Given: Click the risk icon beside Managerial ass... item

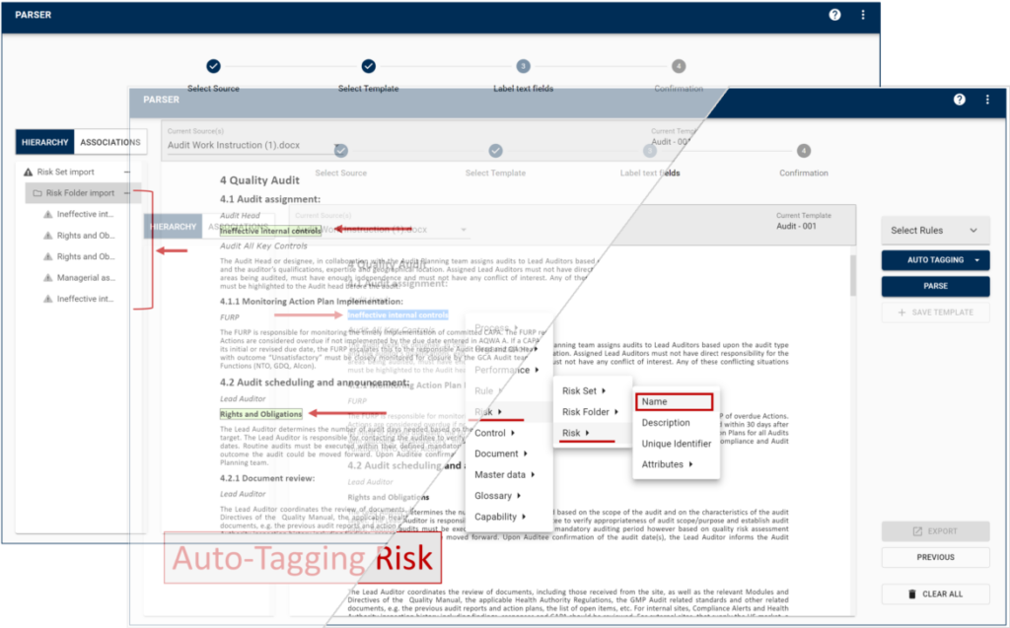Looking at the screenshot, I should tap(46, 278).
